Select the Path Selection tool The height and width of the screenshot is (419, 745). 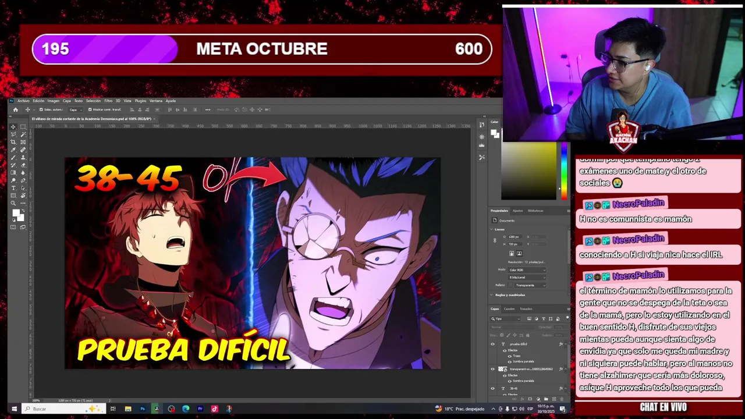tap(23, 187)
